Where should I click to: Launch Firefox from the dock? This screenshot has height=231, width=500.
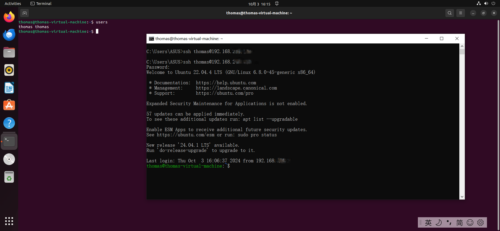click(x=9, y=17)
